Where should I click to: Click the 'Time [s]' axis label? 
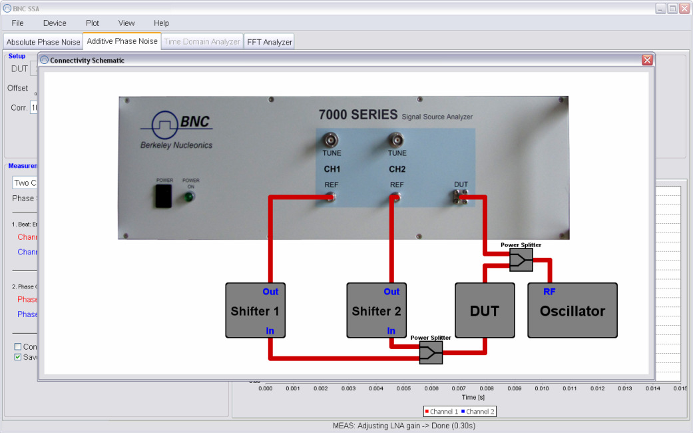coord(473,397)
